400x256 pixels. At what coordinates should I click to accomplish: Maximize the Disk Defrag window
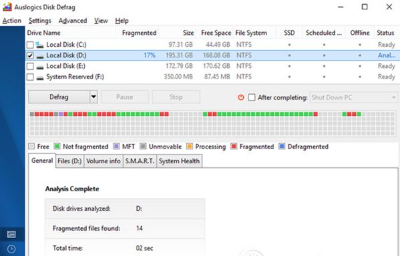(365, 7)
